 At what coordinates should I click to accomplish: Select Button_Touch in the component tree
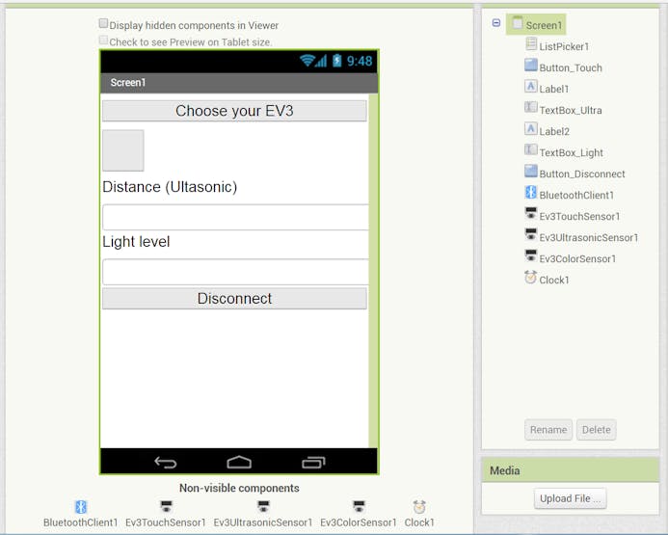tap(570, 67)
